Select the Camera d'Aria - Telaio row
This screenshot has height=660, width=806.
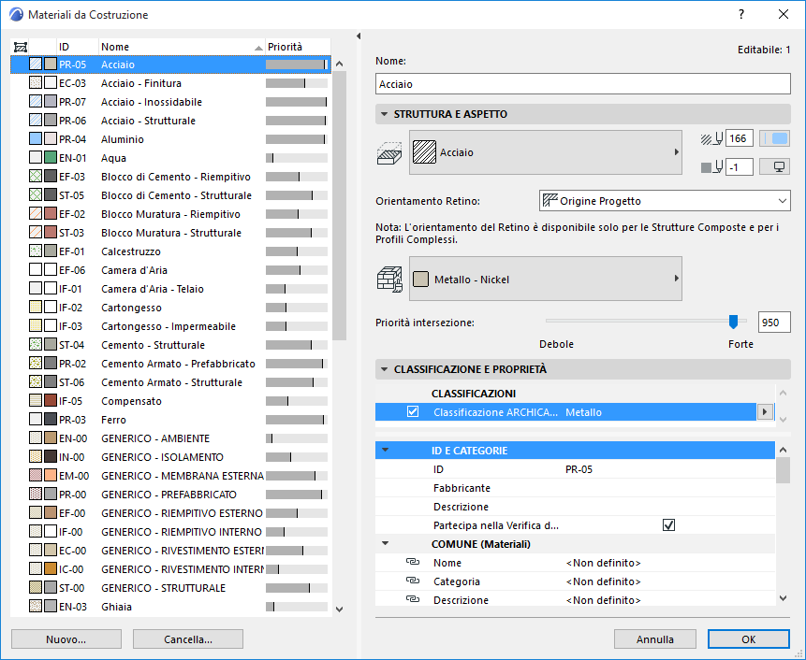[170, 289]
